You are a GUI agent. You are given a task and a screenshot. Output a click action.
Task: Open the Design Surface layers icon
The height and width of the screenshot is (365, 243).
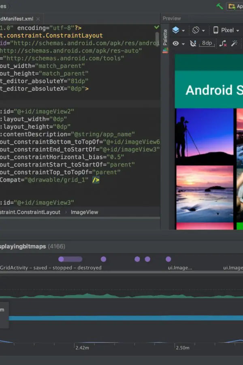[x=176, y=30]
